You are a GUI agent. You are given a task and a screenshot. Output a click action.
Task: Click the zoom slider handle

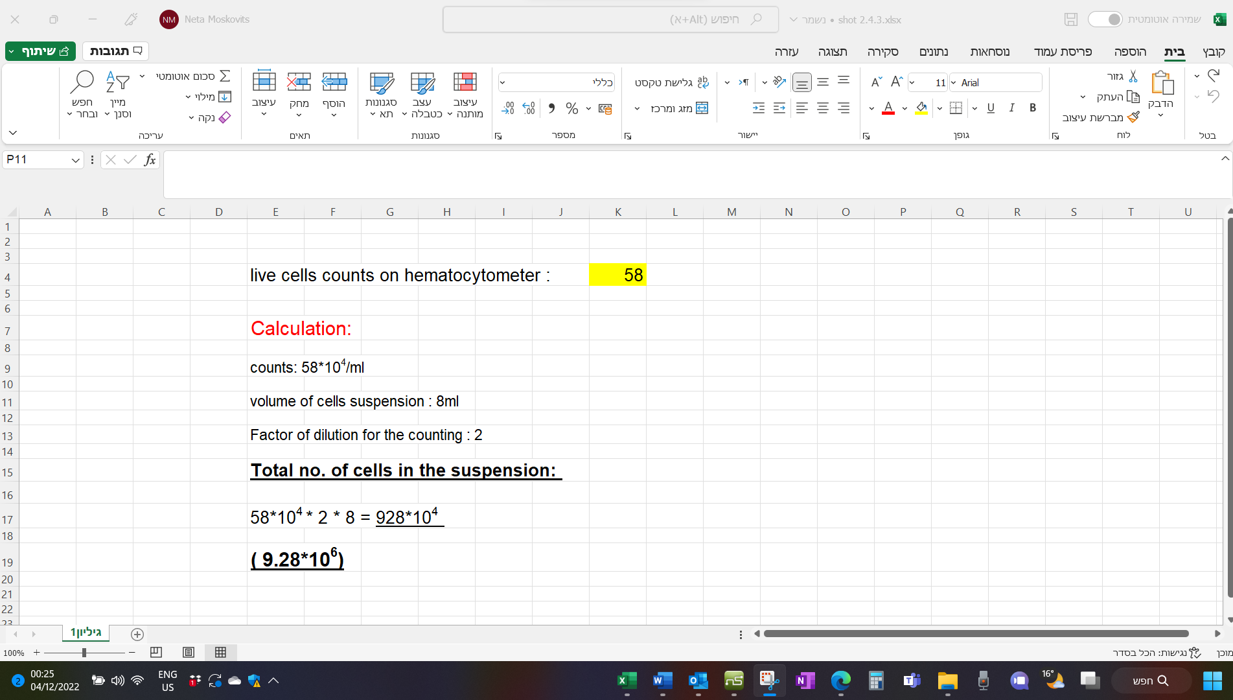(84, 653)
